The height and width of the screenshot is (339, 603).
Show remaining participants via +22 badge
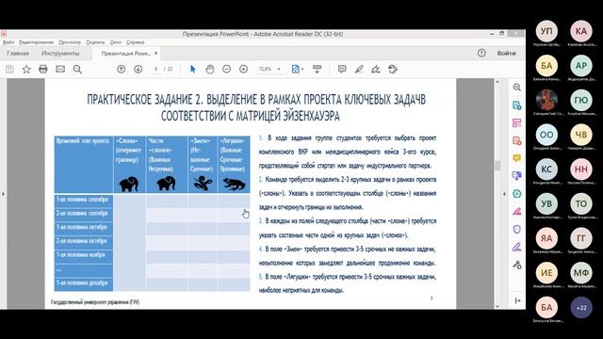click(x=581, y=308)
